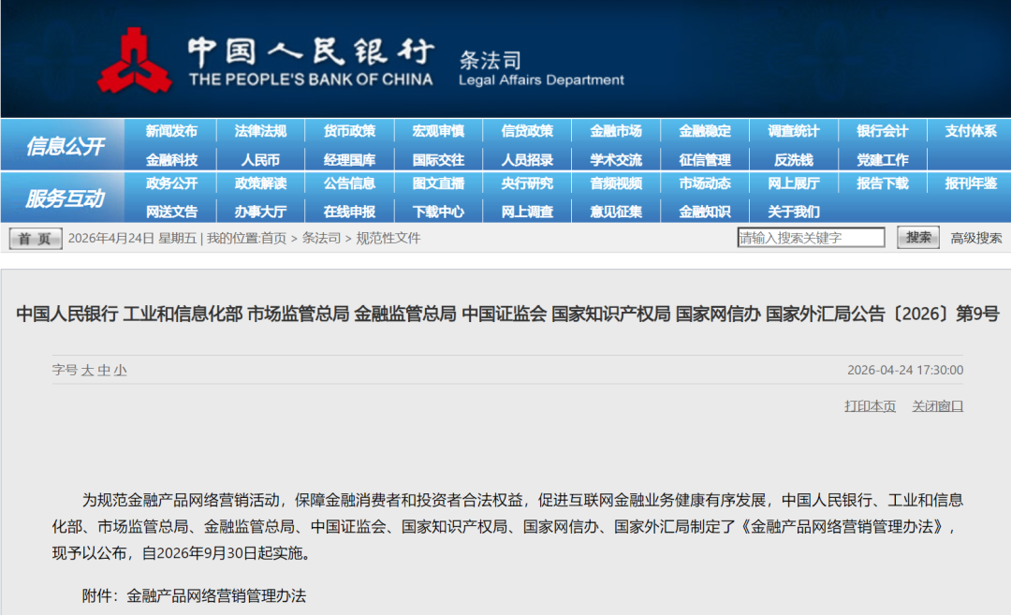Select 支付体系 in navigation bar
The image size is (1011, 615).
tap(971, 131)
